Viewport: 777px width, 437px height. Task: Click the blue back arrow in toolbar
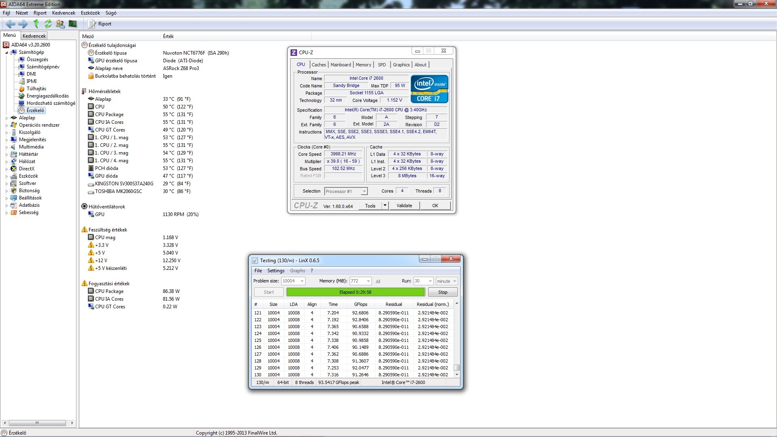pos(11,24)
